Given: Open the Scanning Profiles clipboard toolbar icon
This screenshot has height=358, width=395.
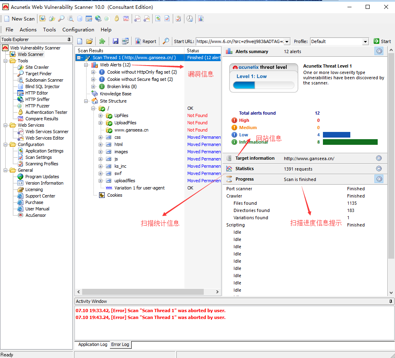Looking at the screenshot, I should point(178,19).
